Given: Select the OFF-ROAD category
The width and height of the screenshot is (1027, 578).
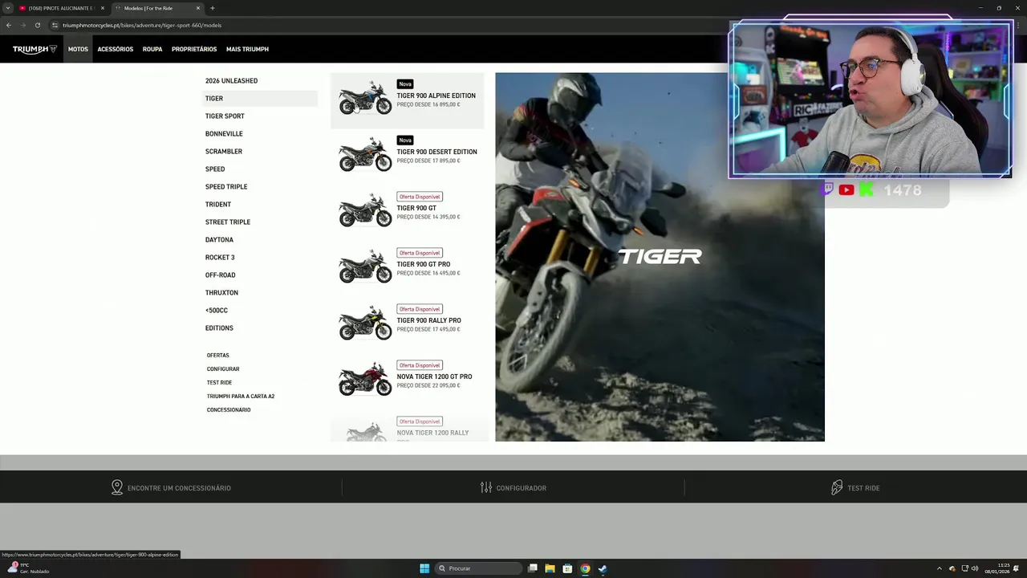Looking at the screenshot, I should tap(221, 275).
